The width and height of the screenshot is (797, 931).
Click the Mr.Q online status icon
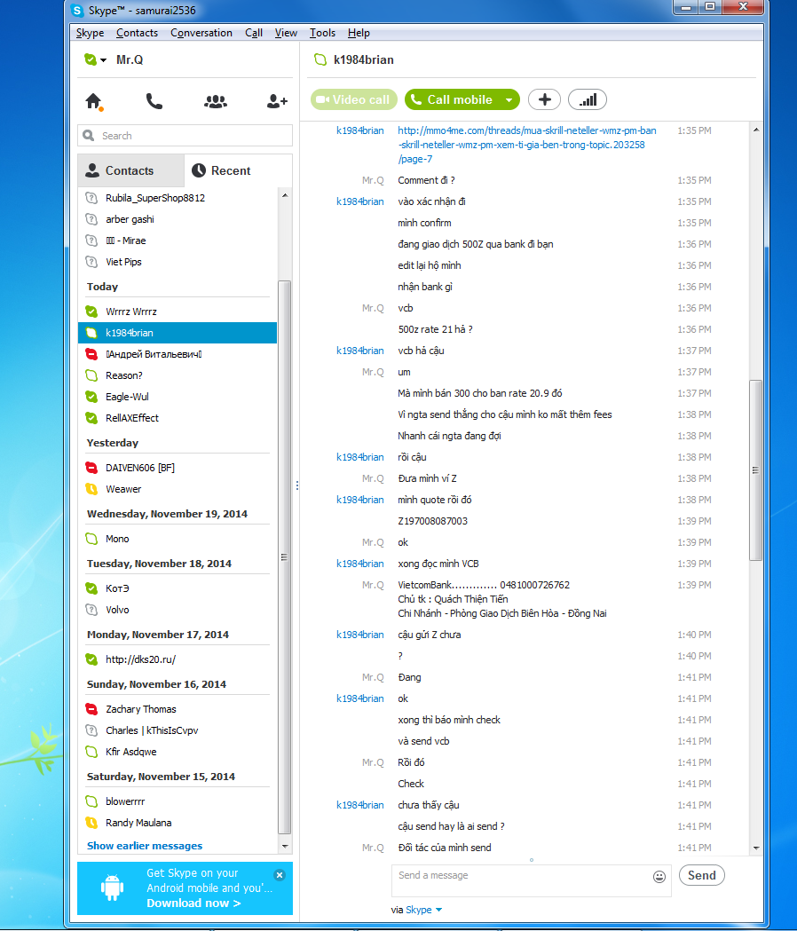point(91,59)
